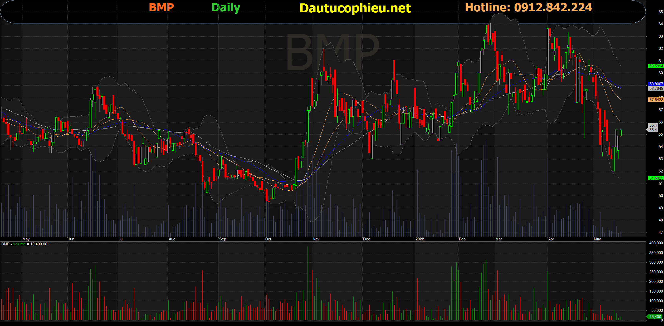Jump to the 2022 year marker

coord(420,239)
